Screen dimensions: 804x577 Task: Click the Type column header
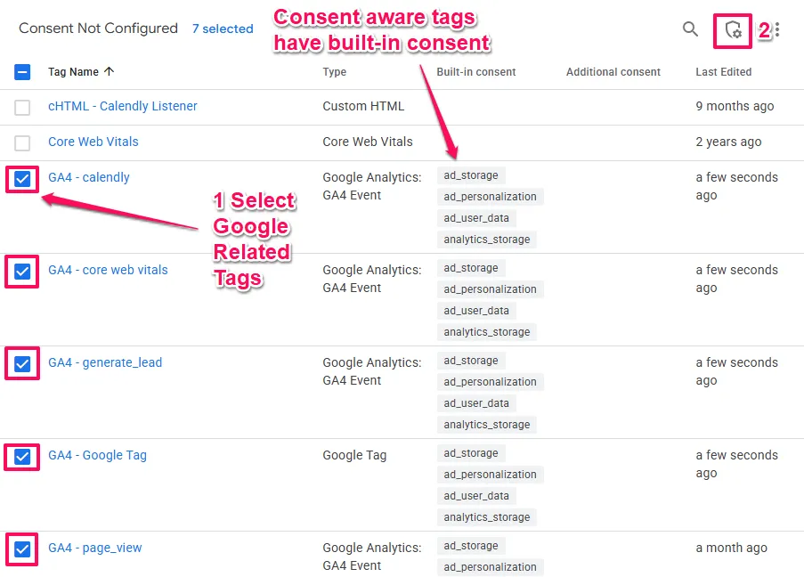(x=335, y=72)
